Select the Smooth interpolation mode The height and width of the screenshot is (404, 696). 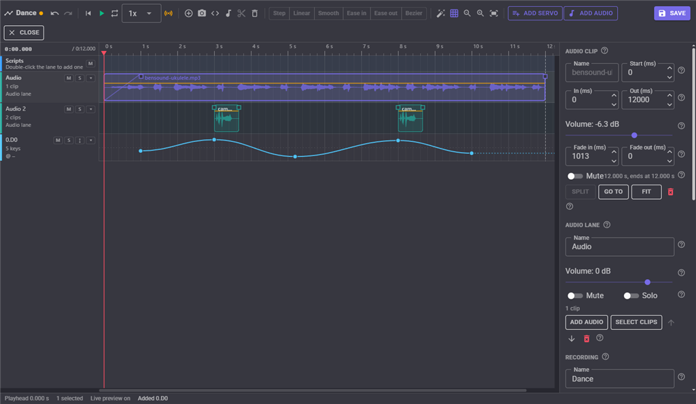pos(328,14)
